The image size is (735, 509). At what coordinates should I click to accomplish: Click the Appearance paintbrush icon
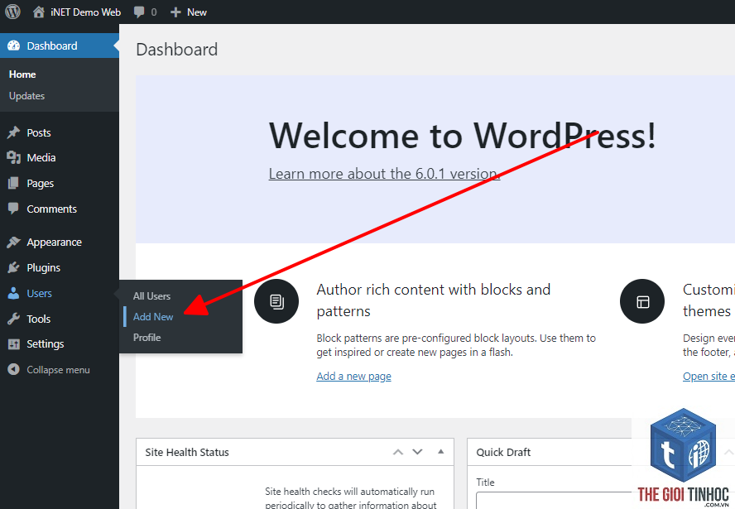[x=13, y=242]
